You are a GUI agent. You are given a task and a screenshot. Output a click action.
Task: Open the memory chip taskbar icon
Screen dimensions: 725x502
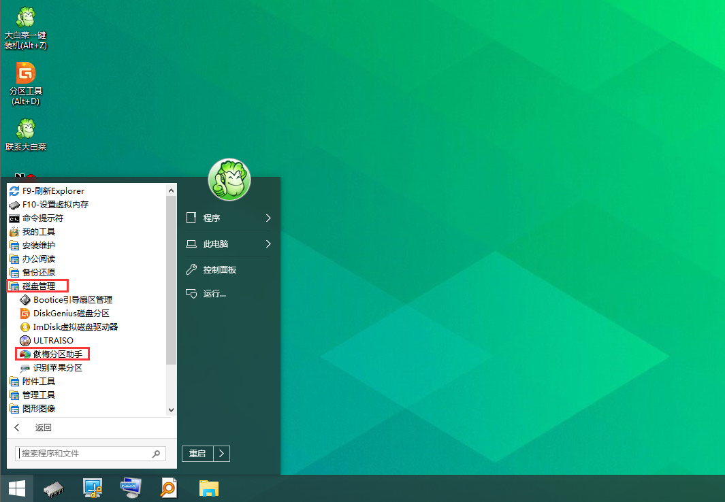[x=53, y=488]
